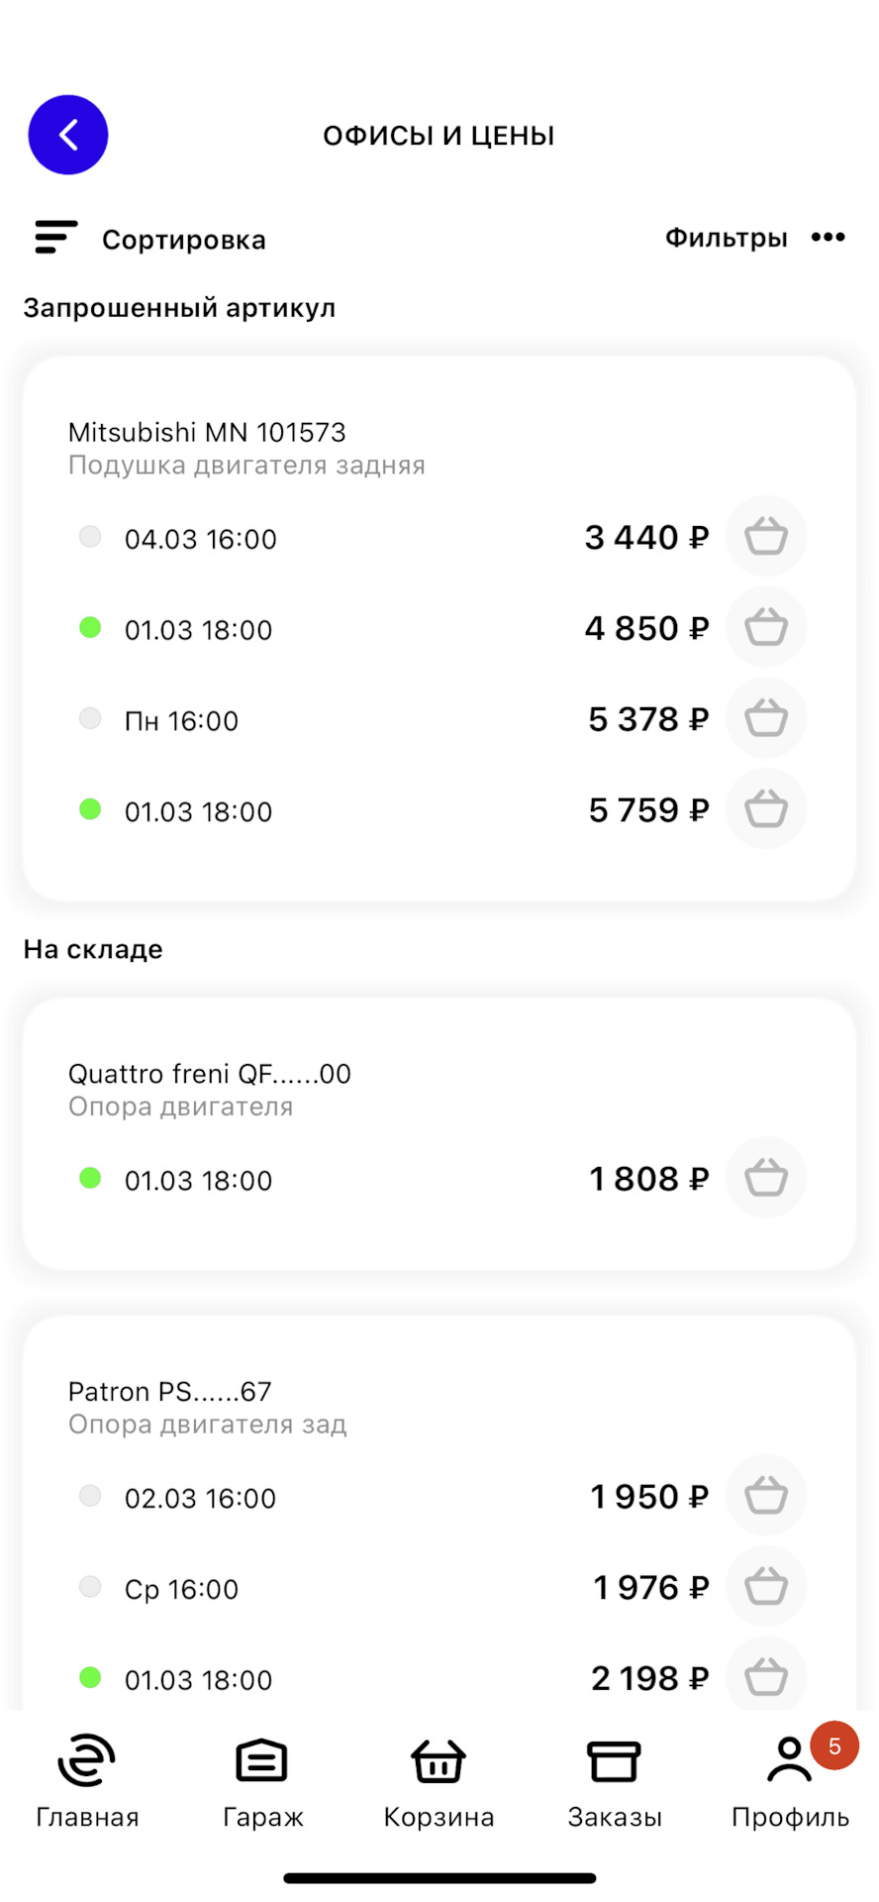Open the Фильтры menu
This screenshot has width=879, height=1902.
[726, 238]
